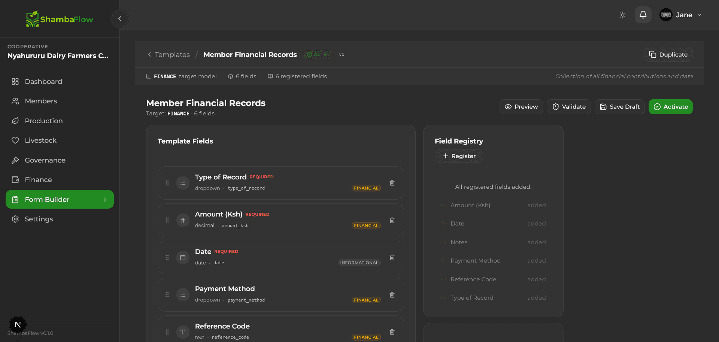Open the notifications bell

tap(643, 15)
